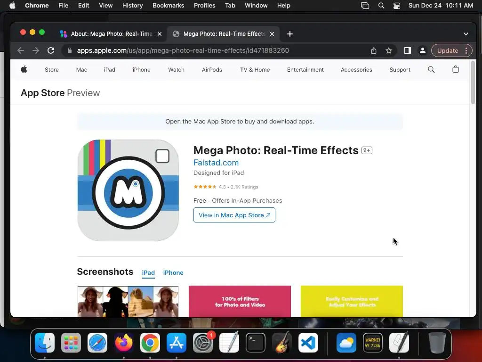
Task: Open Console app from the Dock
Action: (x=373, y=343)
